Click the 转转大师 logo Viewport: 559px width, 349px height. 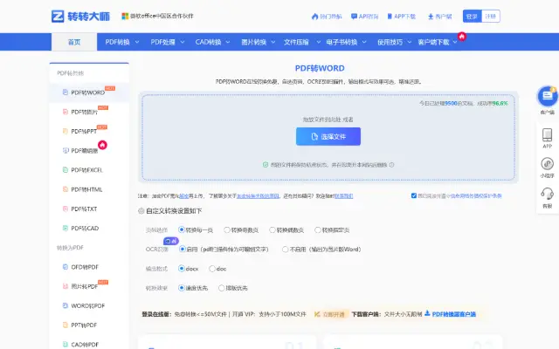[80, 17]
